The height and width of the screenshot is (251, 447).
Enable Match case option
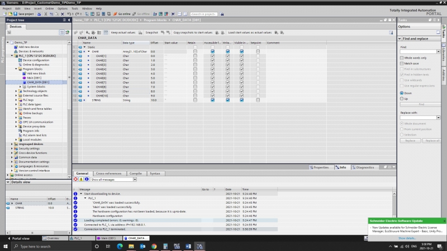pos(402,64)
